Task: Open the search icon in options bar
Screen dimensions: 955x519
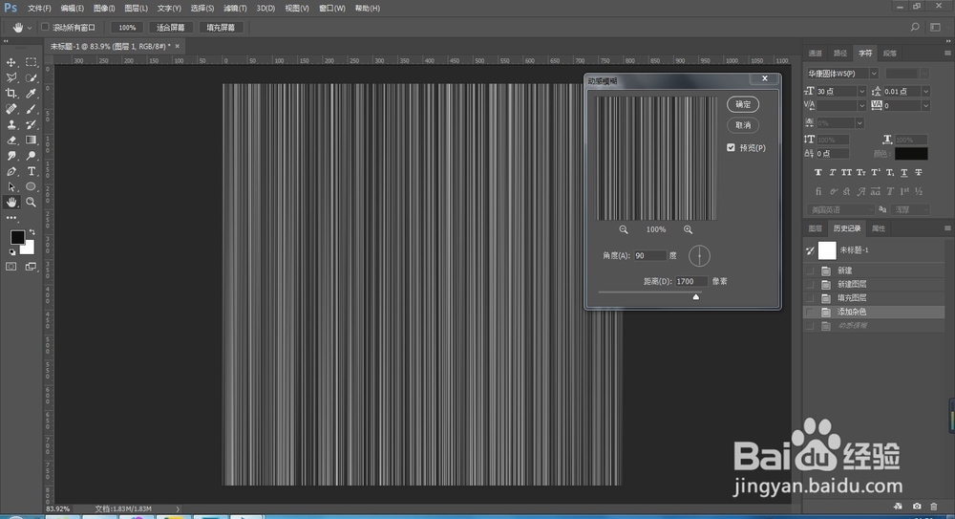Action: (915, 28)
